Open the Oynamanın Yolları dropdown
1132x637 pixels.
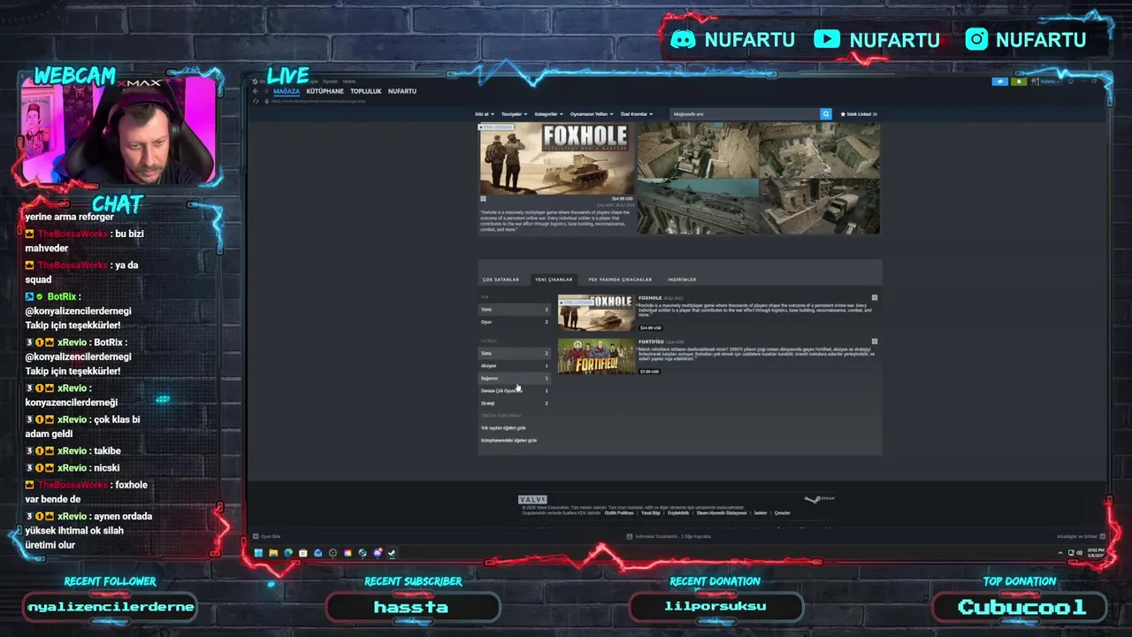[591, 114]
